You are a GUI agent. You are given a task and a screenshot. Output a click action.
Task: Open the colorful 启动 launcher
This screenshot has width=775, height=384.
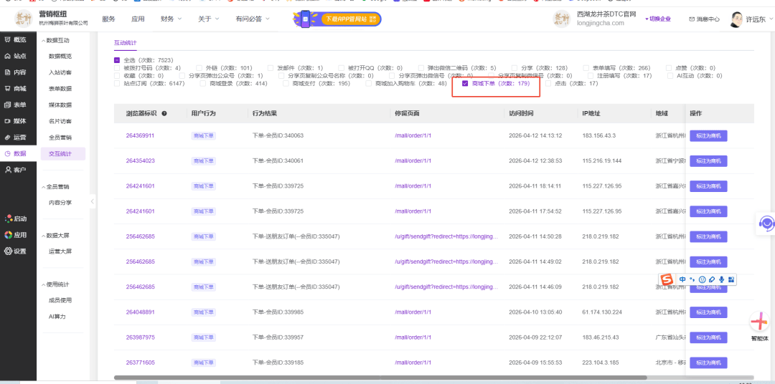pos(16,219)
